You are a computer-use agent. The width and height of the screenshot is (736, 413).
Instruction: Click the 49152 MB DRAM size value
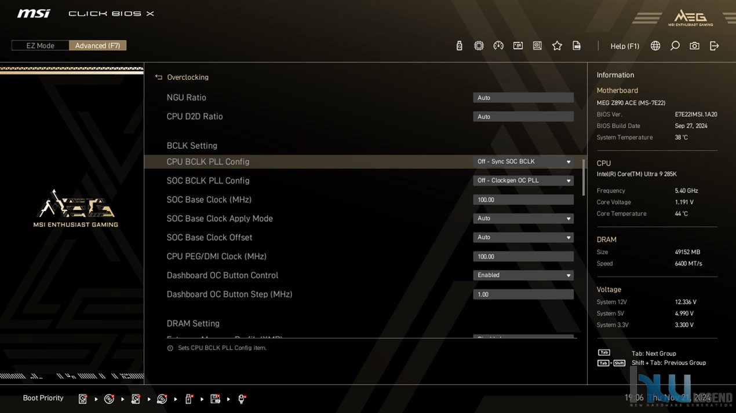(x=687, y=252)
